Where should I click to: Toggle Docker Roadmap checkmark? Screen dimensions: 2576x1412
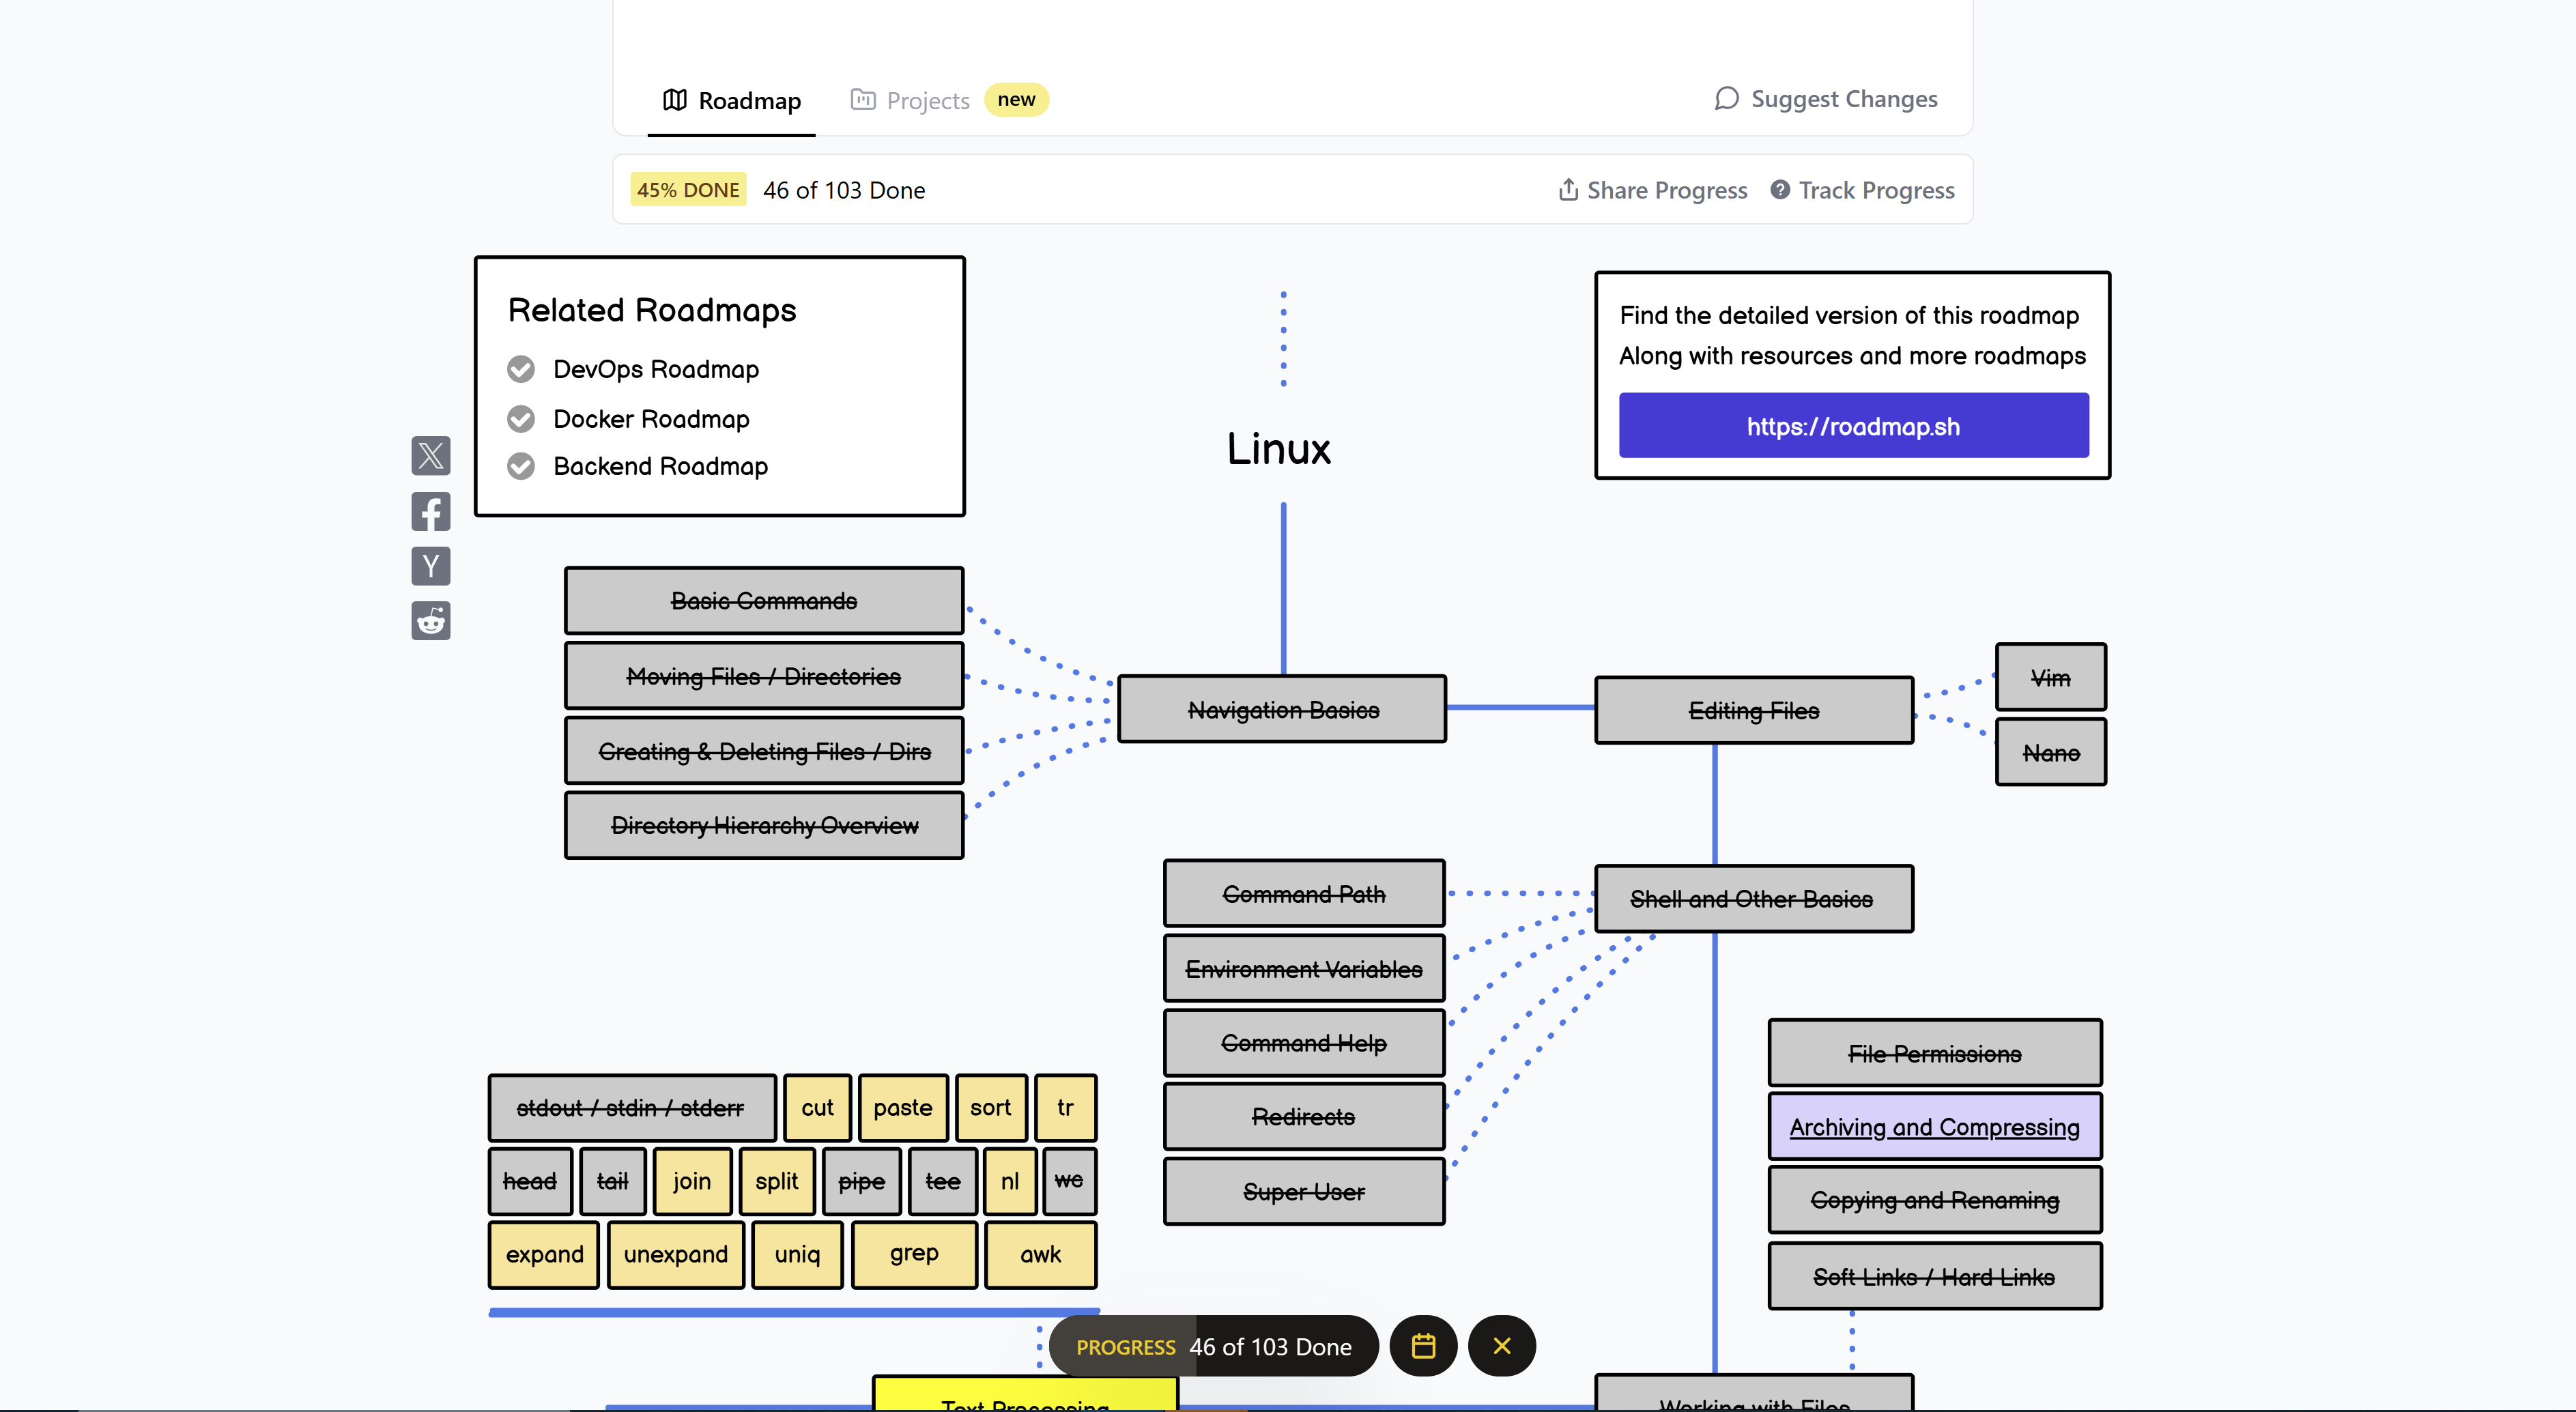(x=521, y=418)
